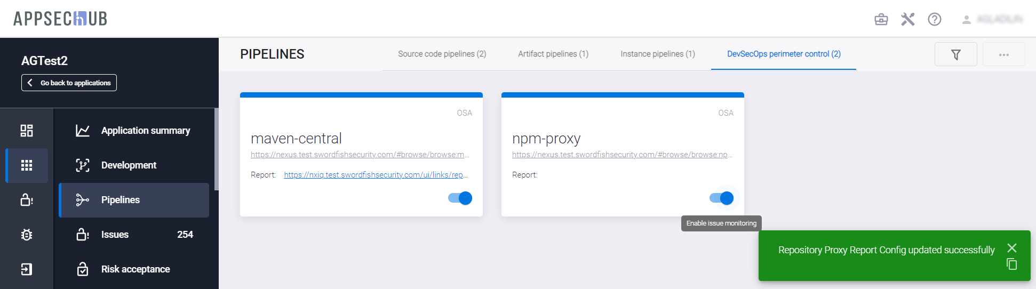Screen dimensions: 1036x289
Task: Click the dashboard icon in the left rail
Action: point(27,131)
